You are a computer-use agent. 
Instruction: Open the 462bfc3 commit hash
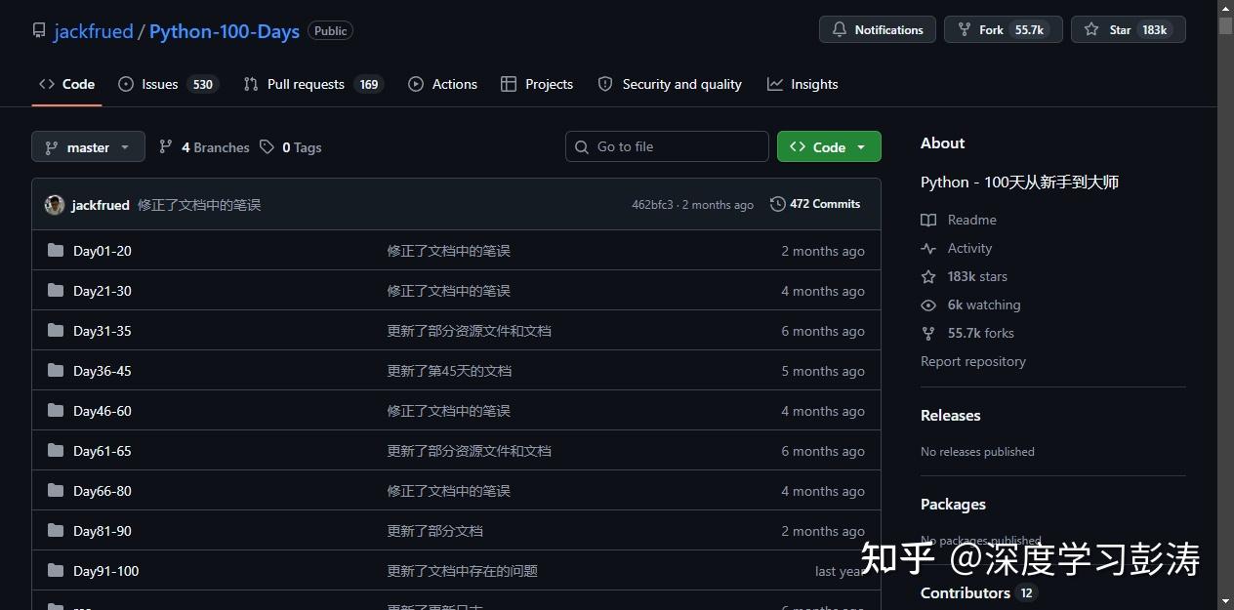tap(652, 205)
